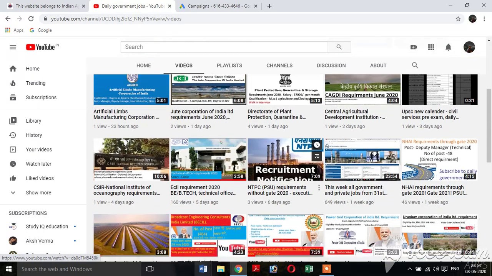
Task: Open the solar panels 3:08 video thumbnail
Action: [x=131, y=235]
